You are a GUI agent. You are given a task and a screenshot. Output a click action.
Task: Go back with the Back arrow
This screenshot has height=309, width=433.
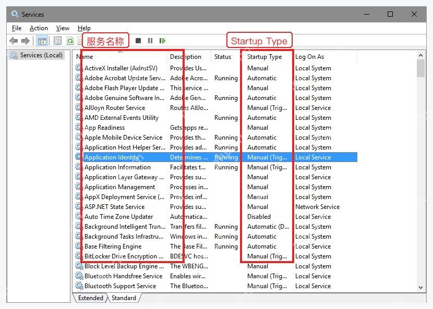pyautogui.click(x=14, y=41)
